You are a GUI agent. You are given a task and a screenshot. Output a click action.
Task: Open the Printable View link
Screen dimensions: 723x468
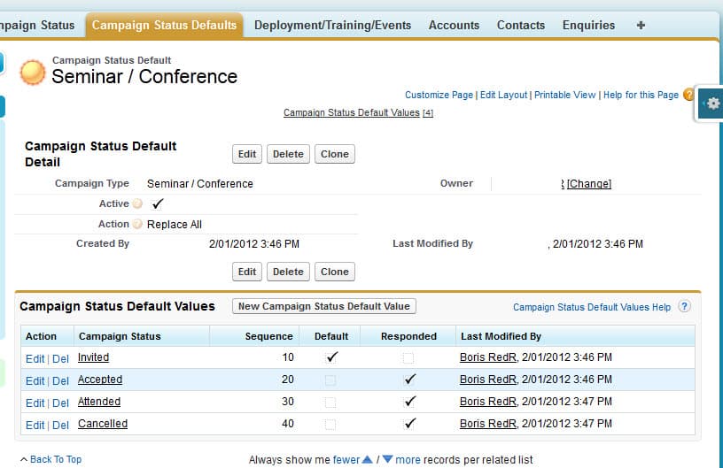click(x=565, y=95)
